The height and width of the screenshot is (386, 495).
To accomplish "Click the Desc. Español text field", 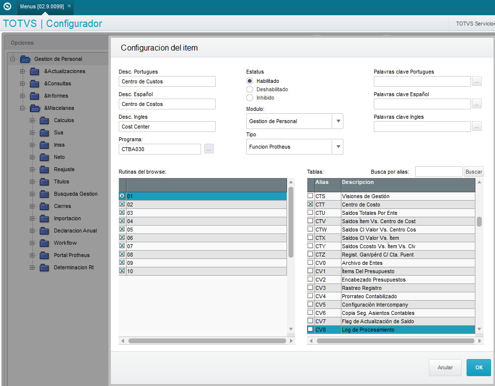I will 167,104.
